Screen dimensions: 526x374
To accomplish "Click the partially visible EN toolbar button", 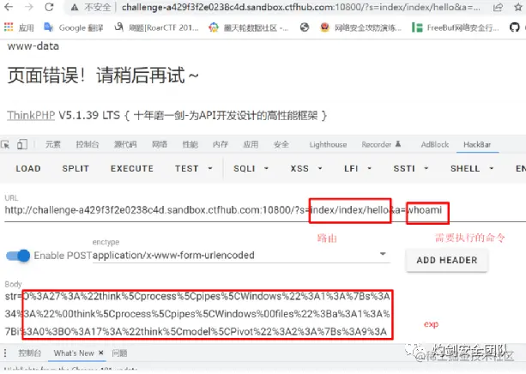I will (x=520, y=168).
